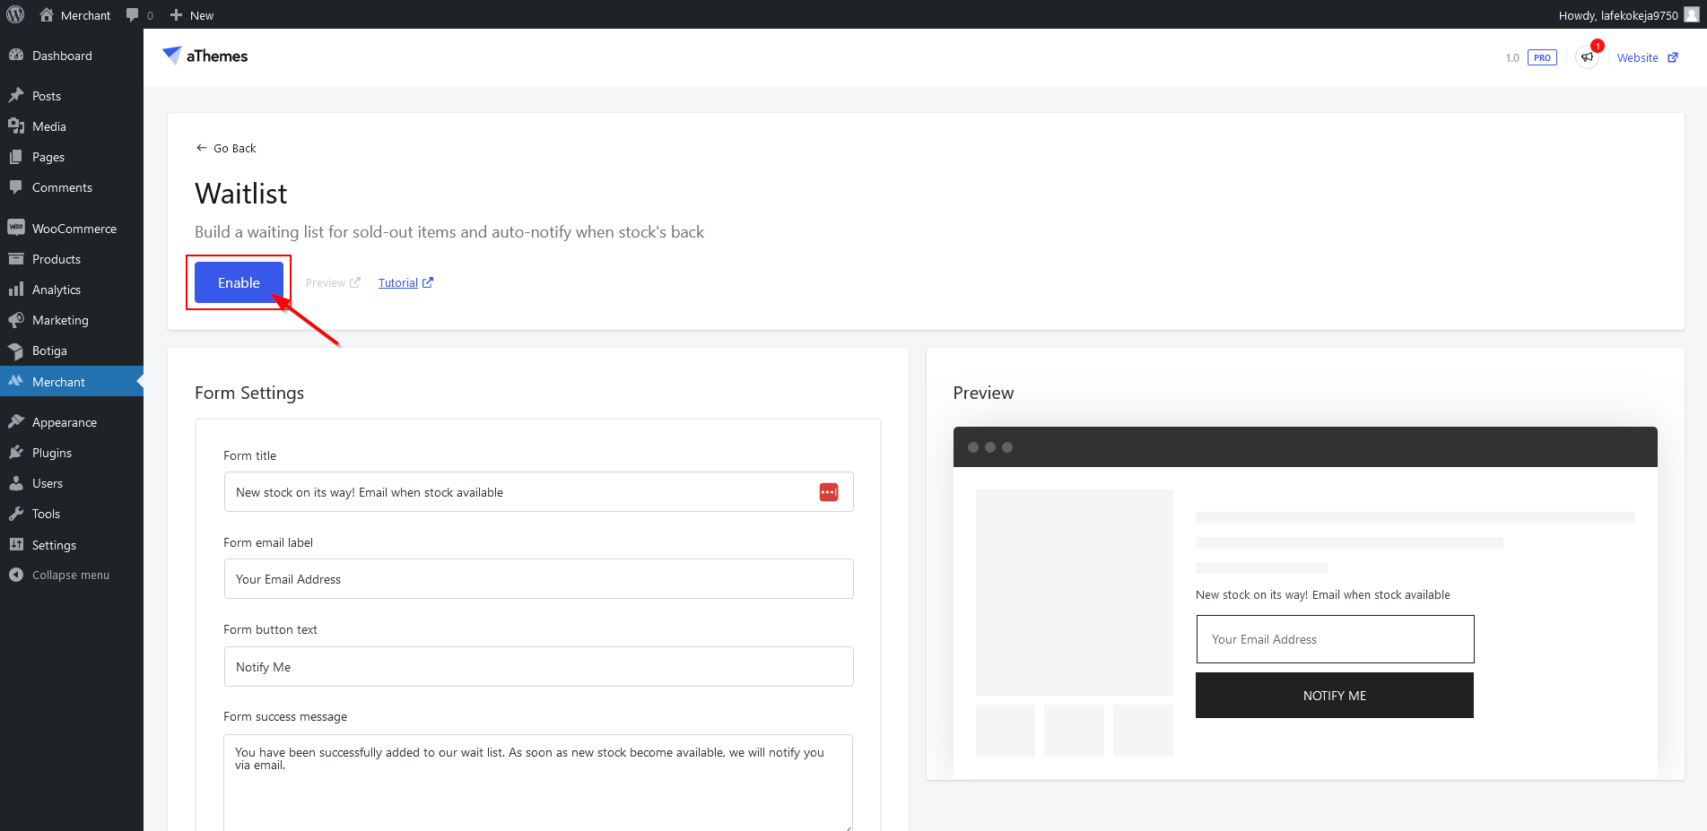This screenshot has width=1707, height=831.
Task: Click the Products icon in sidebar
Action: click(x=16, y=259)
